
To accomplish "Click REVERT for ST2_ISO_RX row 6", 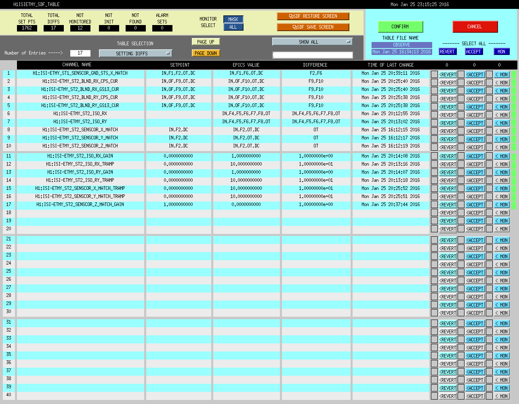I will [x=448, y=115].
